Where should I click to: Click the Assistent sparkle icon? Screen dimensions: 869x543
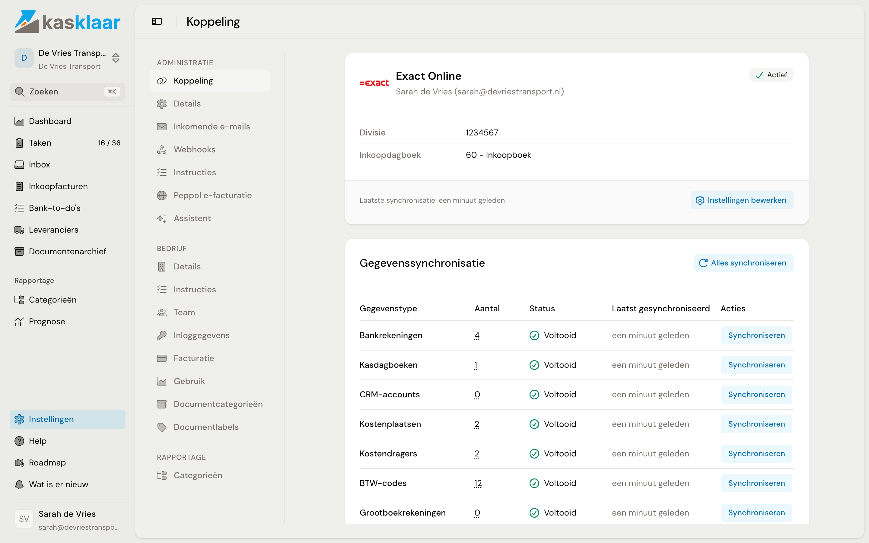[x=162, y=218]
